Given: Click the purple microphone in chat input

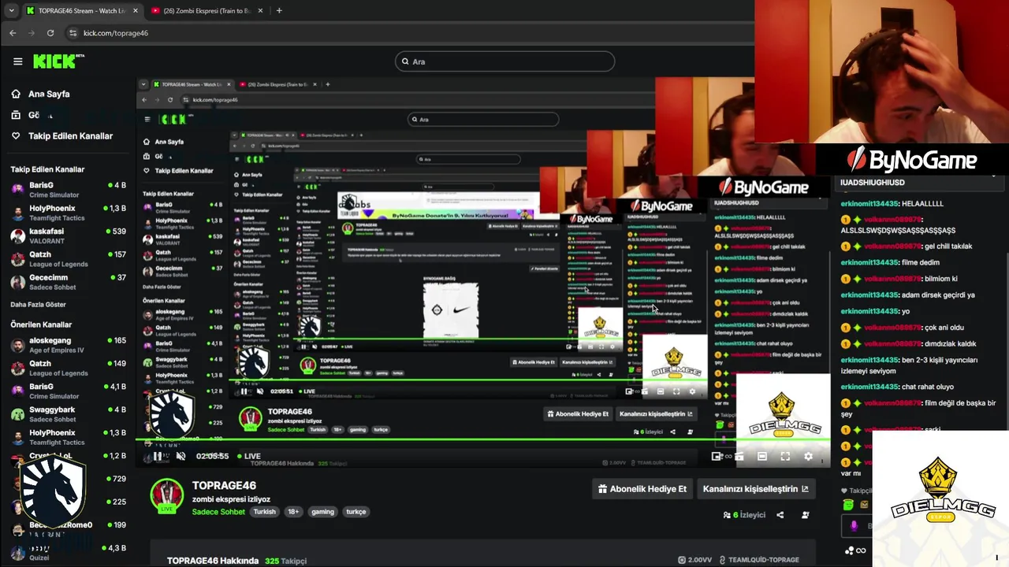Looking at the screenshot, I should pyautogui.click(x=854, y=526).
